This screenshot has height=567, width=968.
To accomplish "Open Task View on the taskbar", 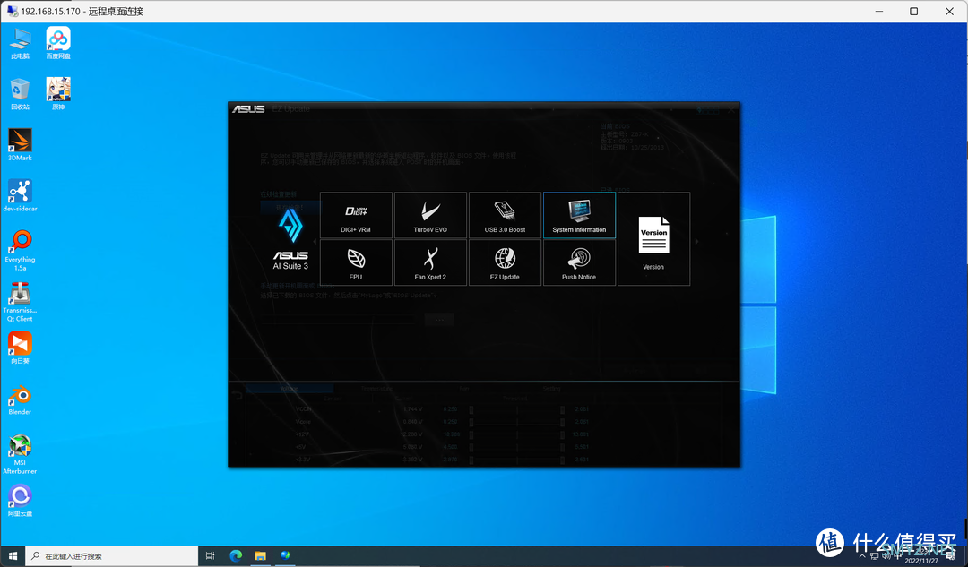I will coord(210,556).
